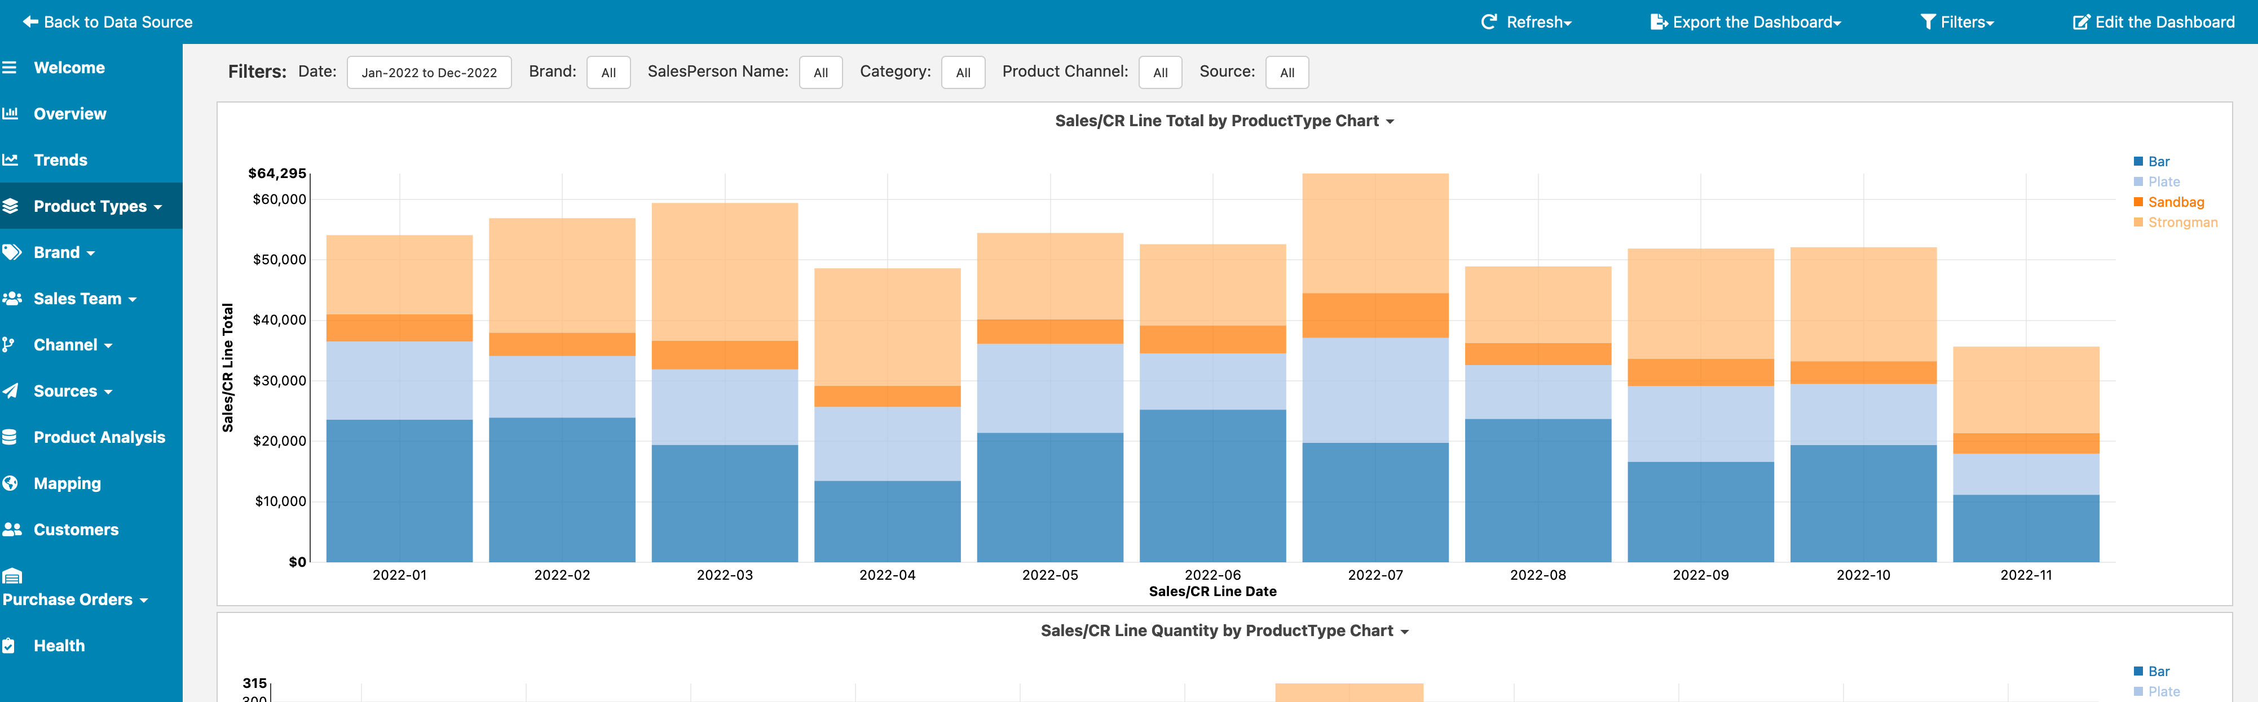The width and height of the screenshot is (2258, 702).
Task: Click the Sources paper plane icon
Action: 10,391
